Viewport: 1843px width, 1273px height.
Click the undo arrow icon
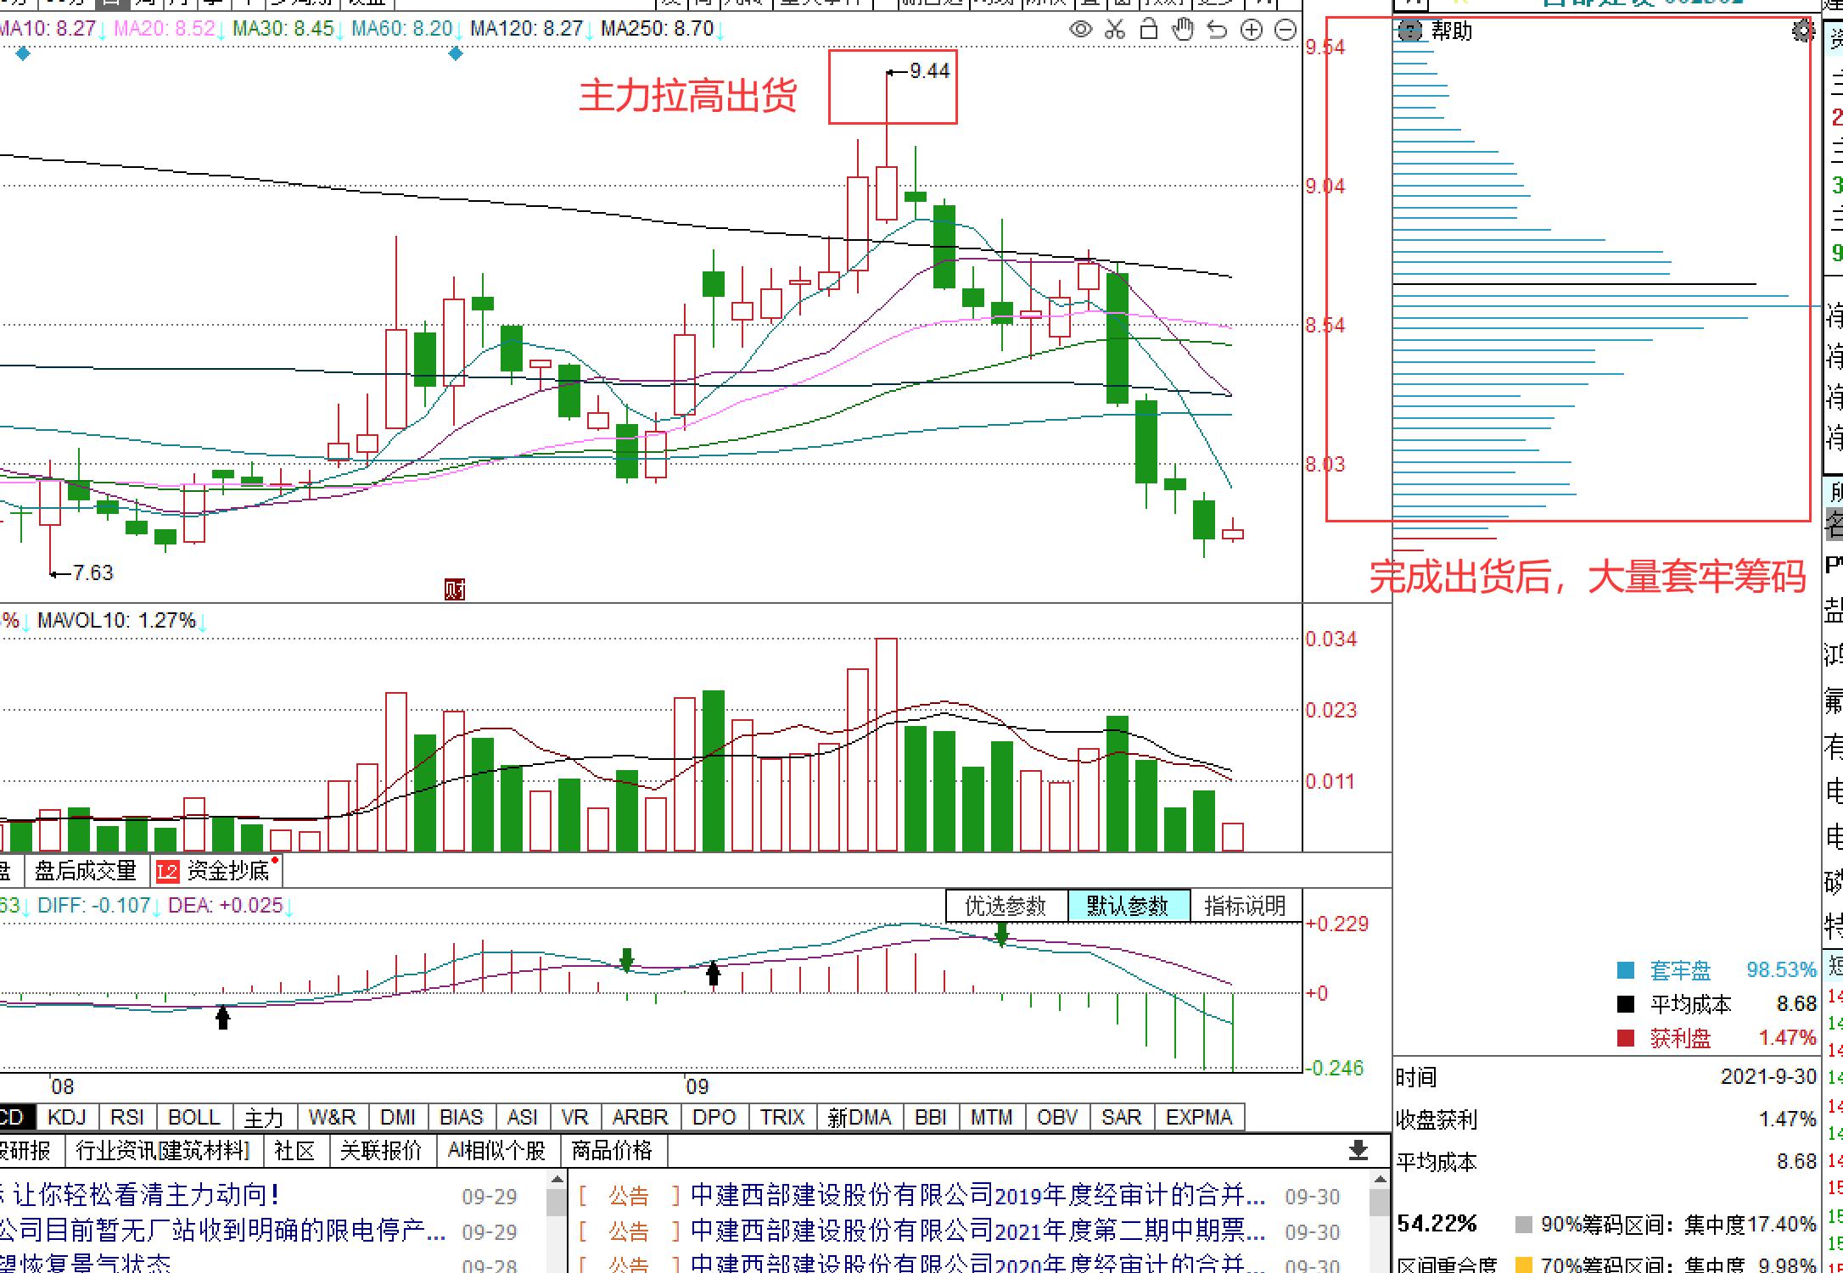1217,31
